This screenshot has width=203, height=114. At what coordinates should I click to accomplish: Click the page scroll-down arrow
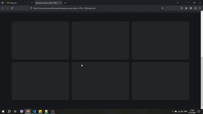pyautogui.click(x=202, y=108)
